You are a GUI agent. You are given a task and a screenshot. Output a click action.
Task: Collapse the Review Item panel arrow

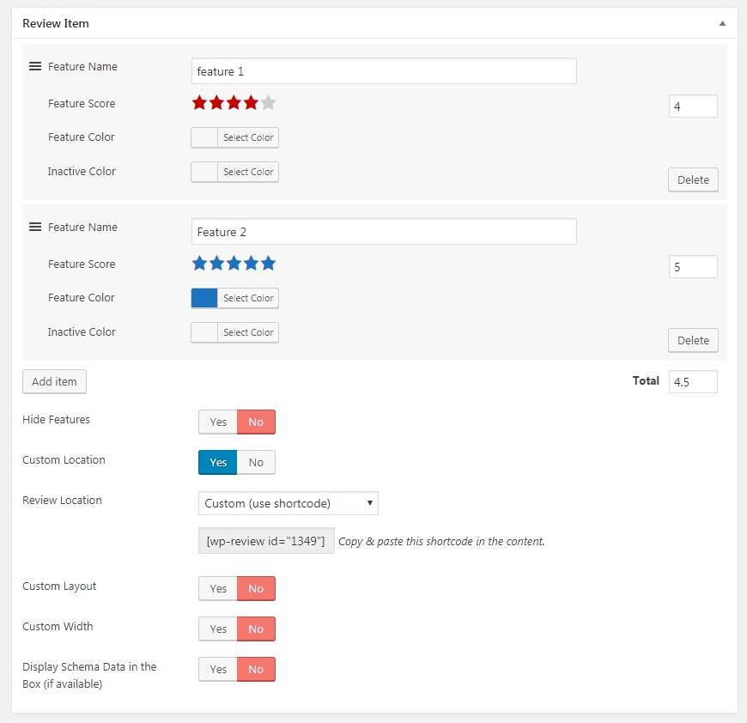[722, 23]
